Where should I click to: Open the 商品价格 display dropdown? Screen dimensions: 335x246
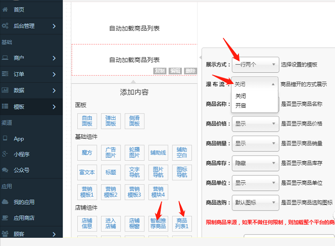pyautogui.click(x=255, y=124)
